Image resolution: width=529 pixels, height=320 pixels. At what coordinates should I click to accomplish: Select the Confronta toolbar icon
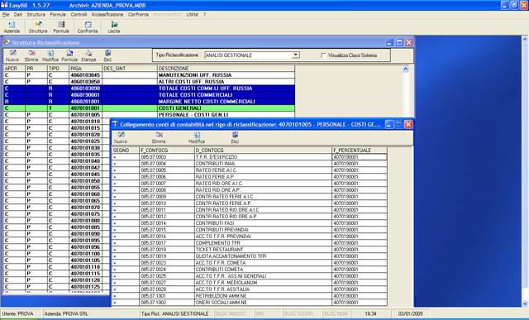click(88, 27)
